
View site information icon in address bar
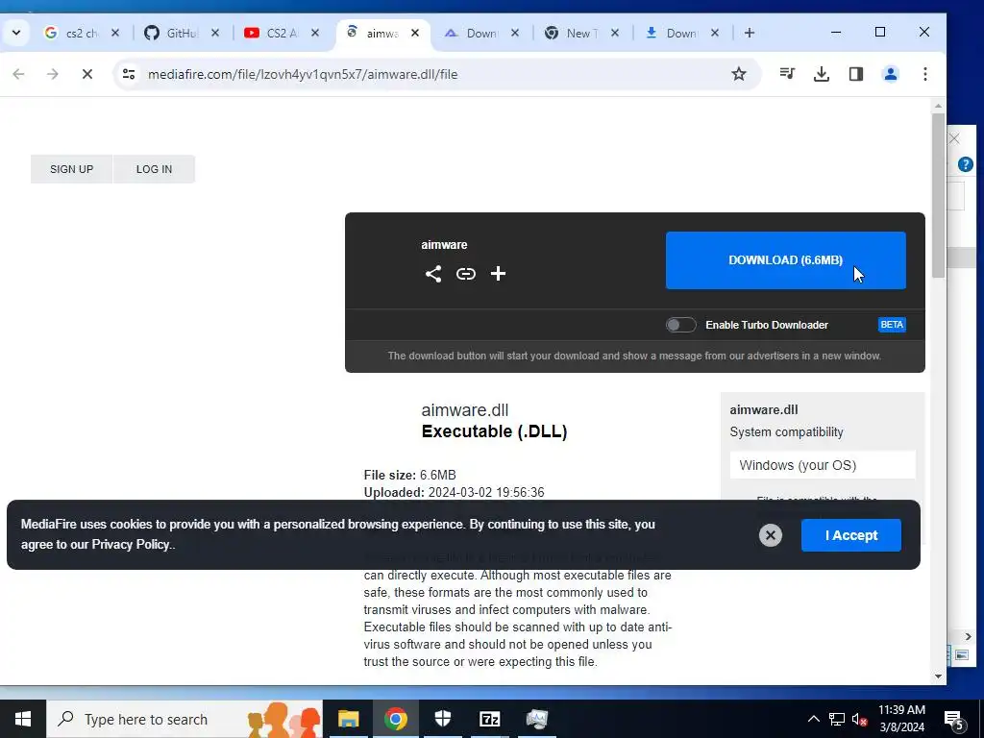click(130, 74)
